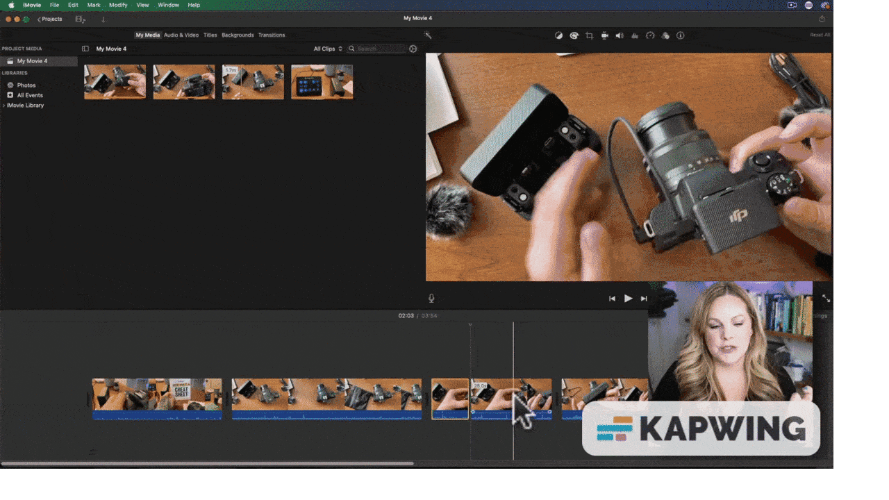Screen dimensions: 889x500
Task: Click the voiceover microphone icon
Action: [431, 299]
